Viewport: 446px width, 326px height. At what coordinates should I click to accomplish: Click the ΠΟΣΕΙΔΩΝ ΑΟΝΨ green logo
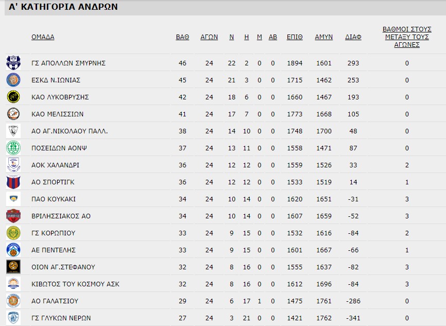tap(13, 148)
